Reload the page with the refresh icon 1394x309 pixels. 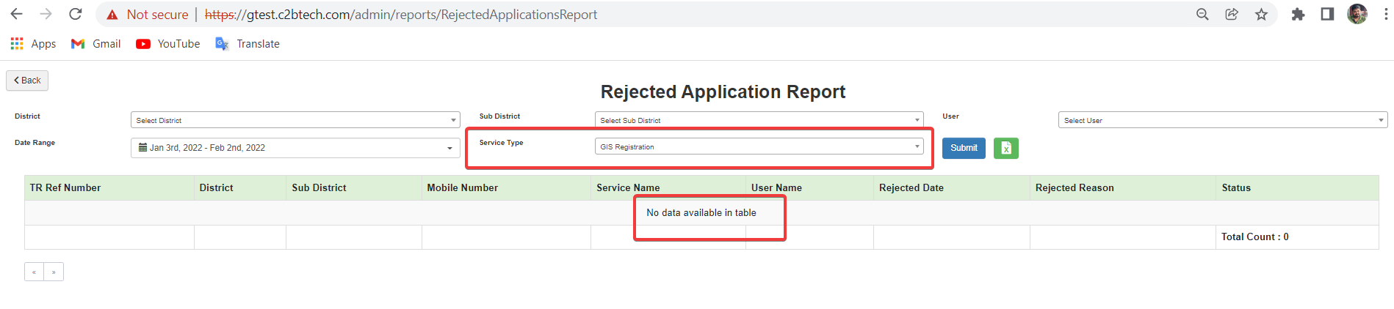(75, 14)
